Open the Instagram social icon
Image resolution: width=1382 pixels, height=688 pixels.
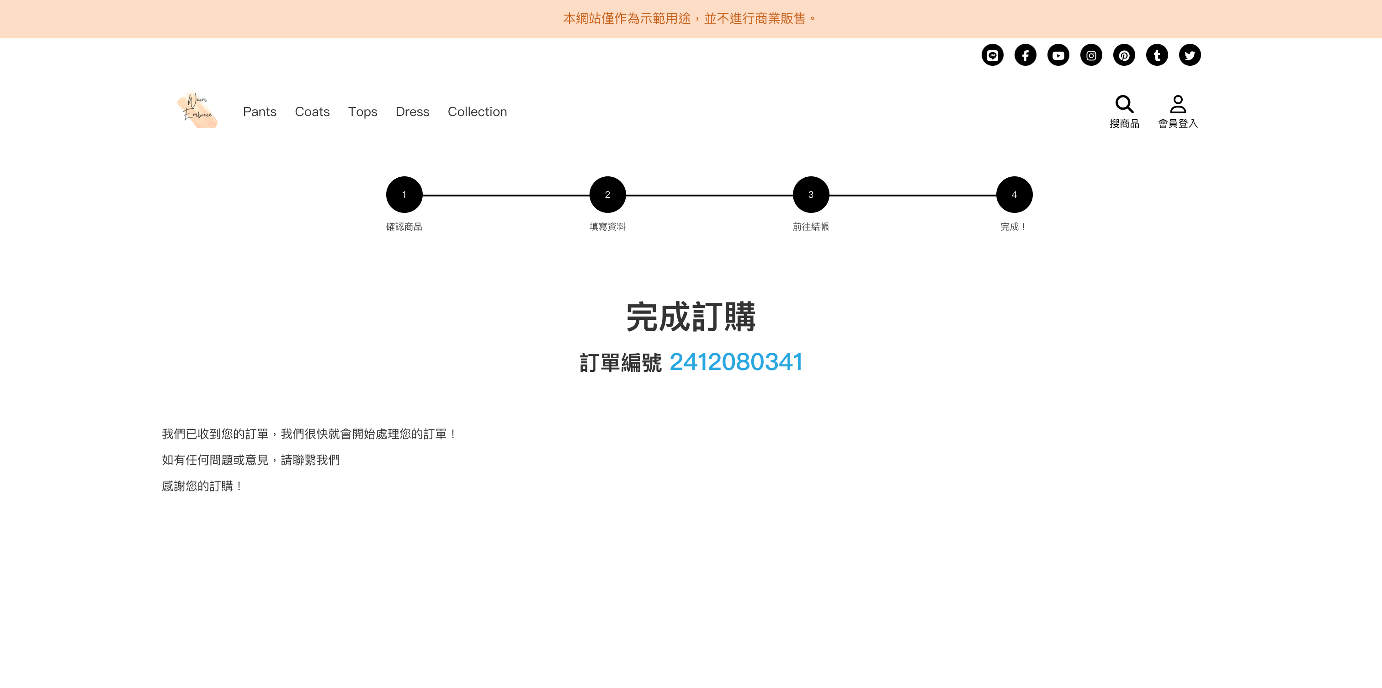click(x=1091, y=55)
